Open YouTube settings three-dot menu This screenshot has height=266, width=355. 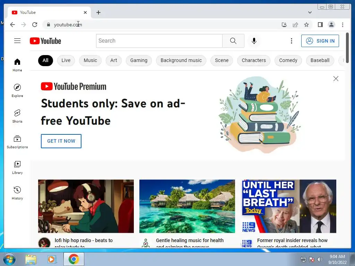click(x=291, y=41)
